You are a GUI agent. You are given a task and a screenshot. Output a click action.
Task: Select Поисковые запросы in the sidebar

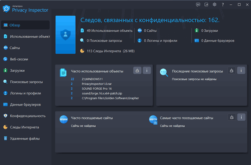pos(26,82)
